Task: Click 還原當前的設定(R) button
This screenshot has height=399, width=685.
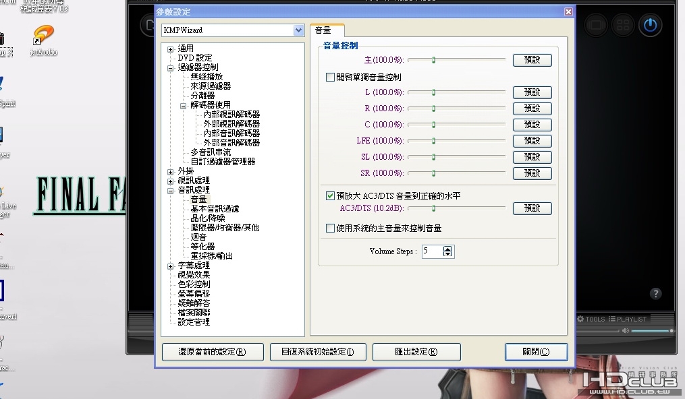Action: [x=213, y=352]
